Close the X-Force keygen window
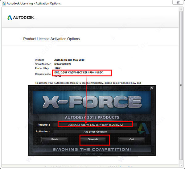The height and width of the screenshot is (169, 185). pyautogui.click(x=152, y=88)
